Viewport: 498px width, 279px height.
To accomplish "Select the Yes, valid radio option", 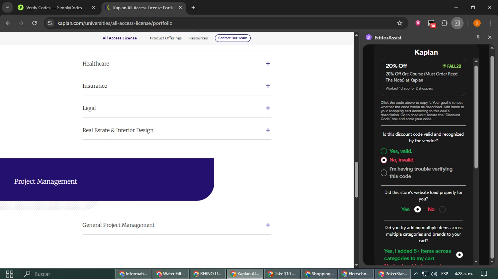I will tap(384, 151).
